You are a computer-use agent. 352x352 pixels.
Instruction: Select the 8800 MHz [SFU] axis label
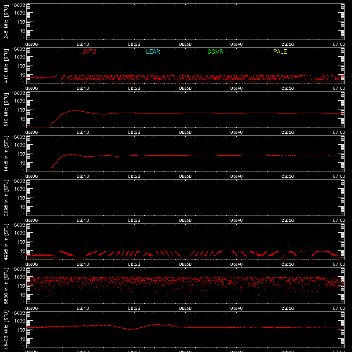[6, 286]
